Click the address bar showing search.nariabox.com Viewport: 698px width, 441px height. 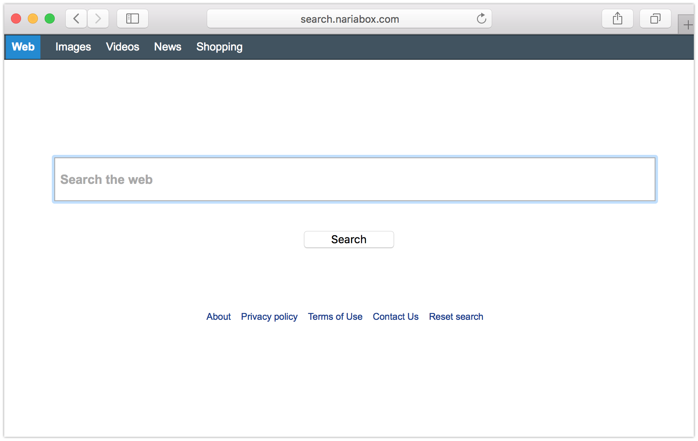(x=349, y=19)
